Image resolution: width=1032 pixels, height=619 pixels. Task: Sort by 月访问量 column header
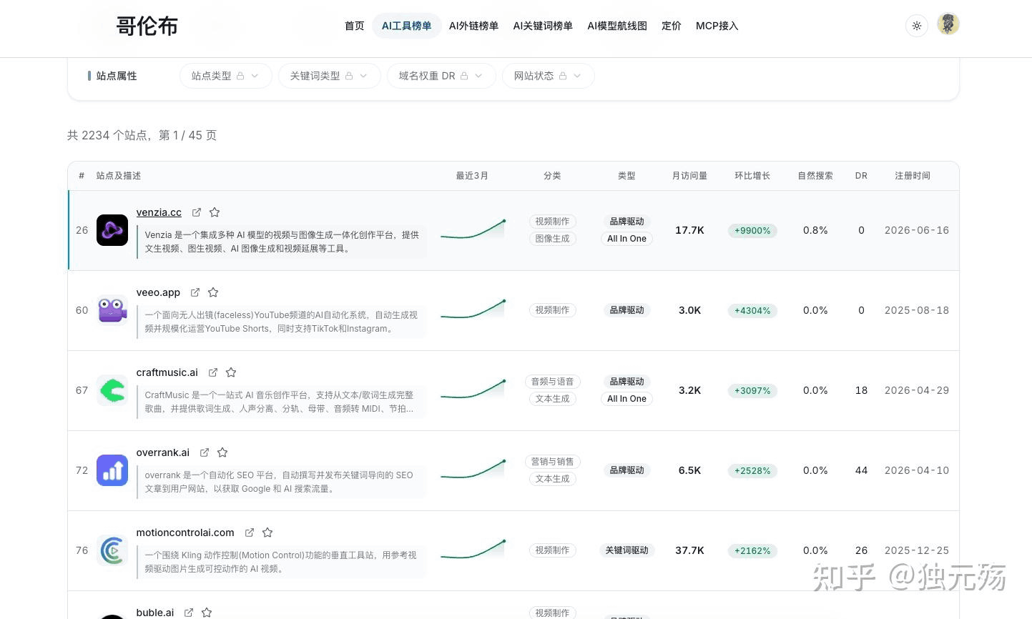click(689, 176)
